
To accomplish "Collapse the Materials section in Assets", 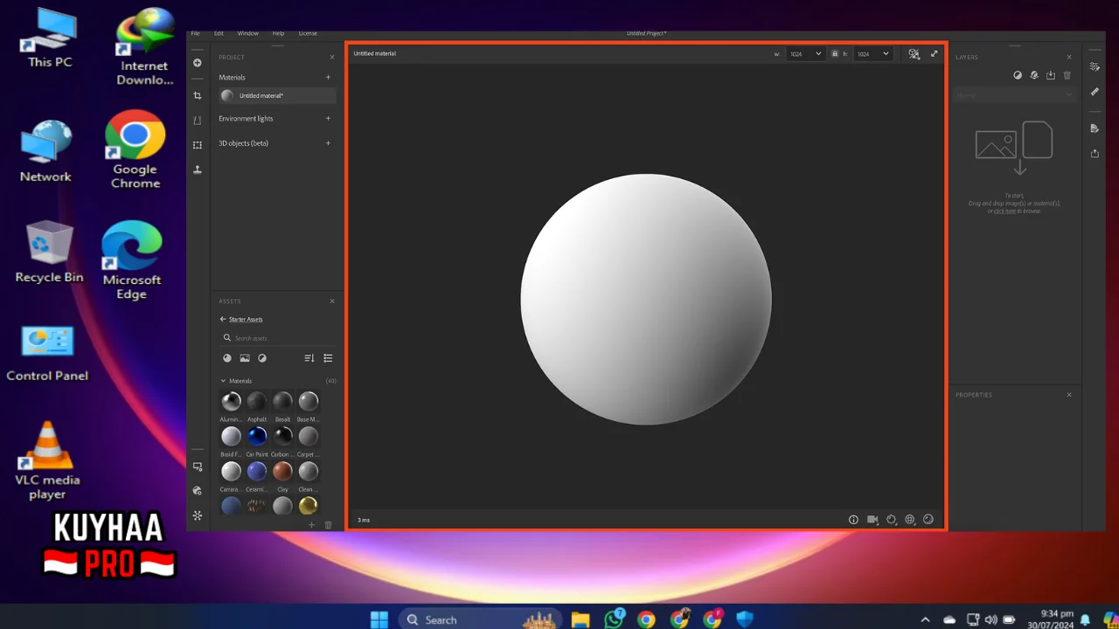I will pos(223,381).
